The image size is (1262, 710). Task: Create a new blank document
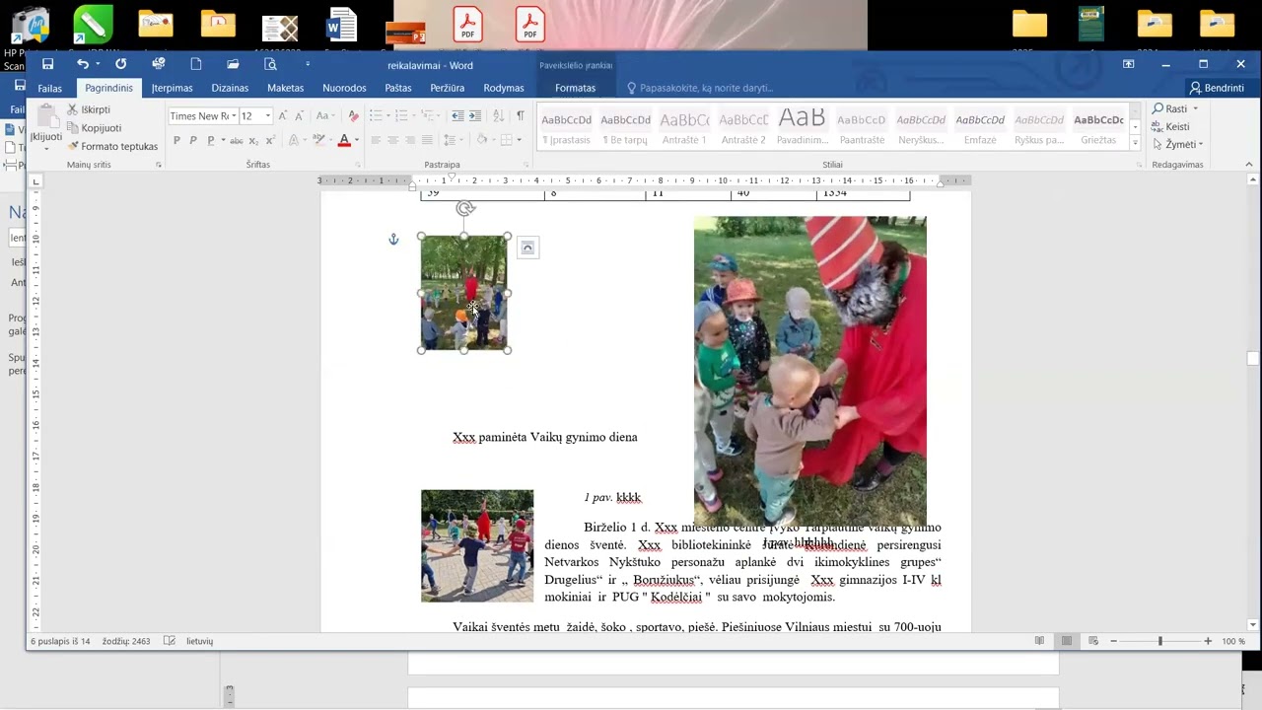click(x=196, y=64)
